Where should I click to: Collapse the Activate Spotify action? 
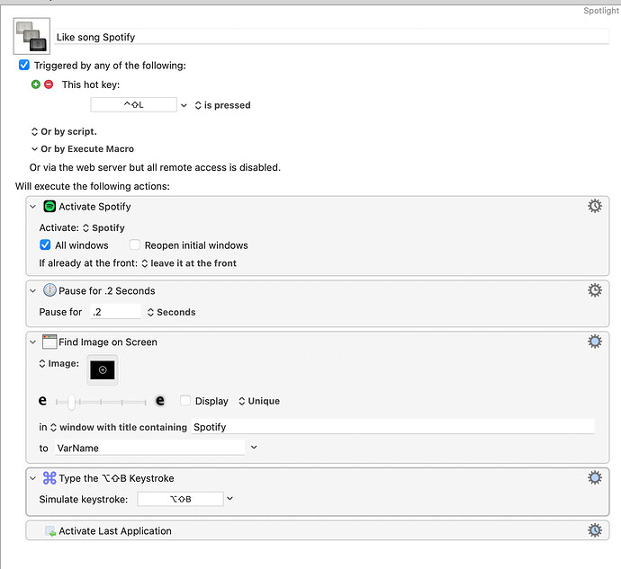33,207
